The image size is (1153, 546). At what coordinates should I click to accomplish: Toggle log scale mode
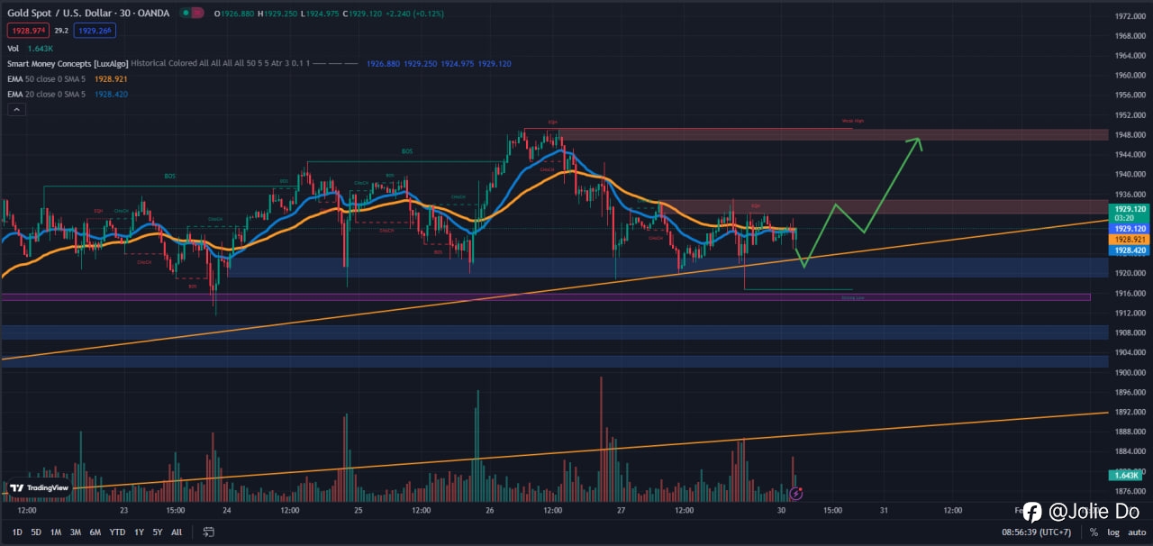[x=1113, y=532]
